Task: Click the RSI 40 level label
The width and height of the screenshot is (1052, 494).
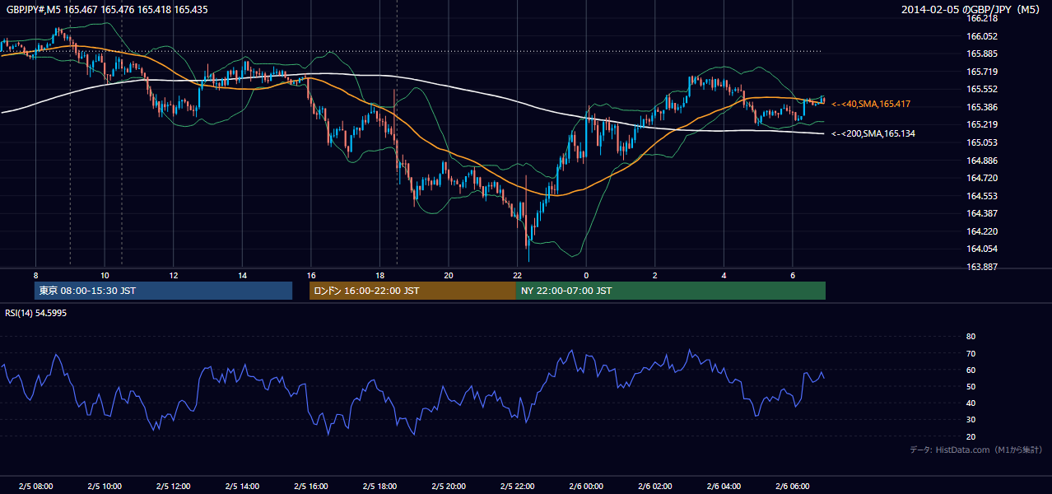Action: (971, 403)
